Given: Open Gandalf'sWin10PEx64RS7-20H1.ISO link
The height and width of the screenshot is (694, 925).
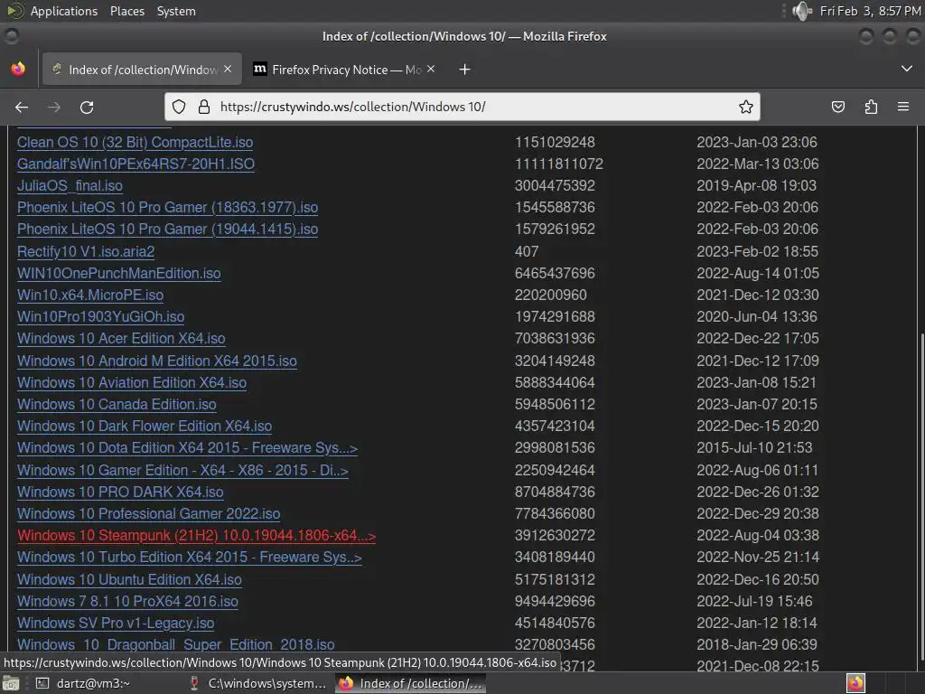Looking at the screenshot, I should pyautogui.click(x=135, y=164).
